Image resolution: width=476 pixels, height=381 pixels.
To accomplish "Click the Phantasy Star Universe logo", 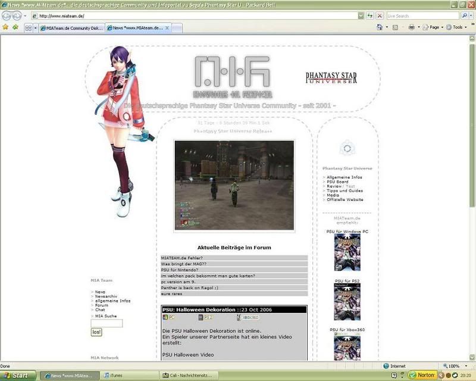I will coord(331,77).
